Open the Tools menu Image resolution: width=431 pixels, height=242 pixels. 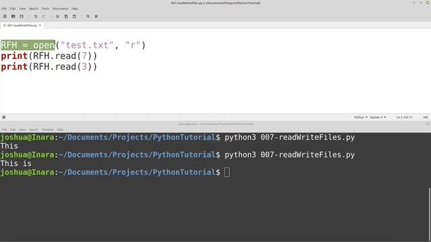click(45, 9)
